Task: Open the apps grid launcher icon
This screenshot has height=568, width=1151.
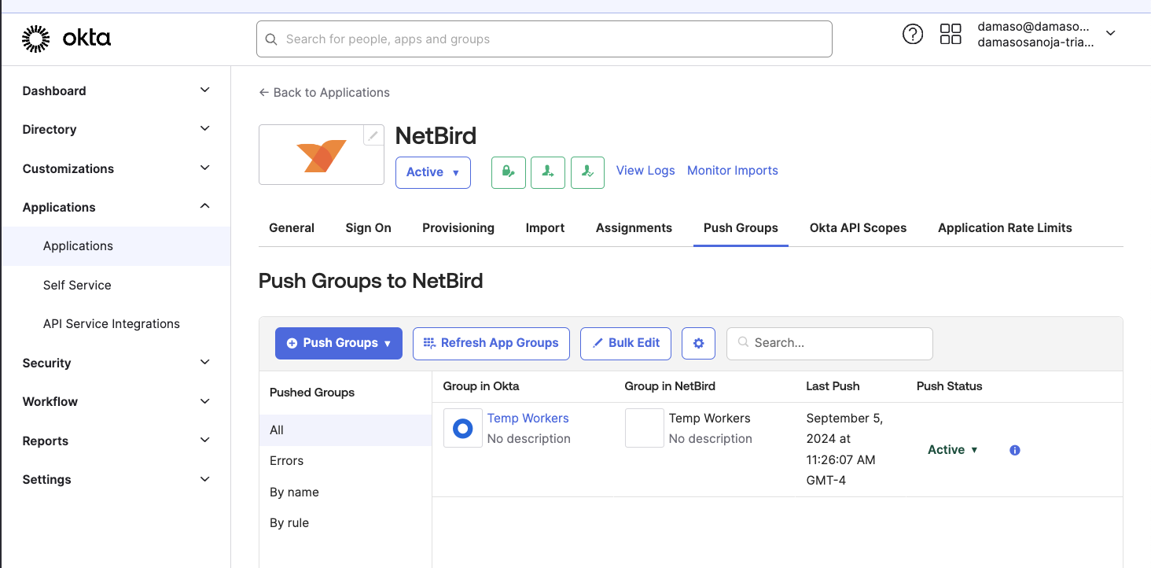Action: point(951,34)
